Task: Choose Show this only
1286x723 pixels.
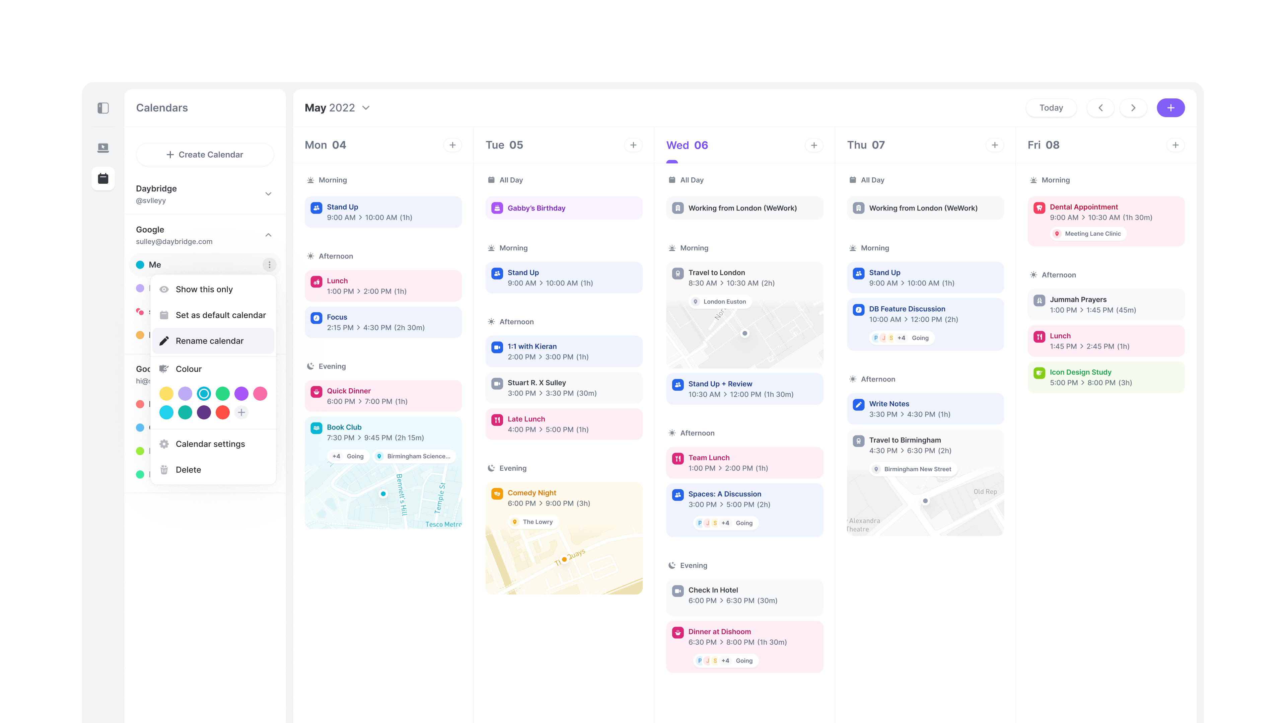Action: coord(213,290)
